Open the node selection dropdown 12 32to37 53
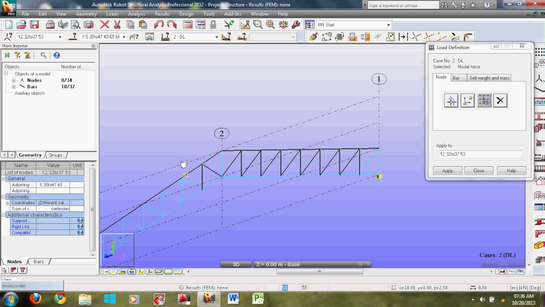 point(60,37)
